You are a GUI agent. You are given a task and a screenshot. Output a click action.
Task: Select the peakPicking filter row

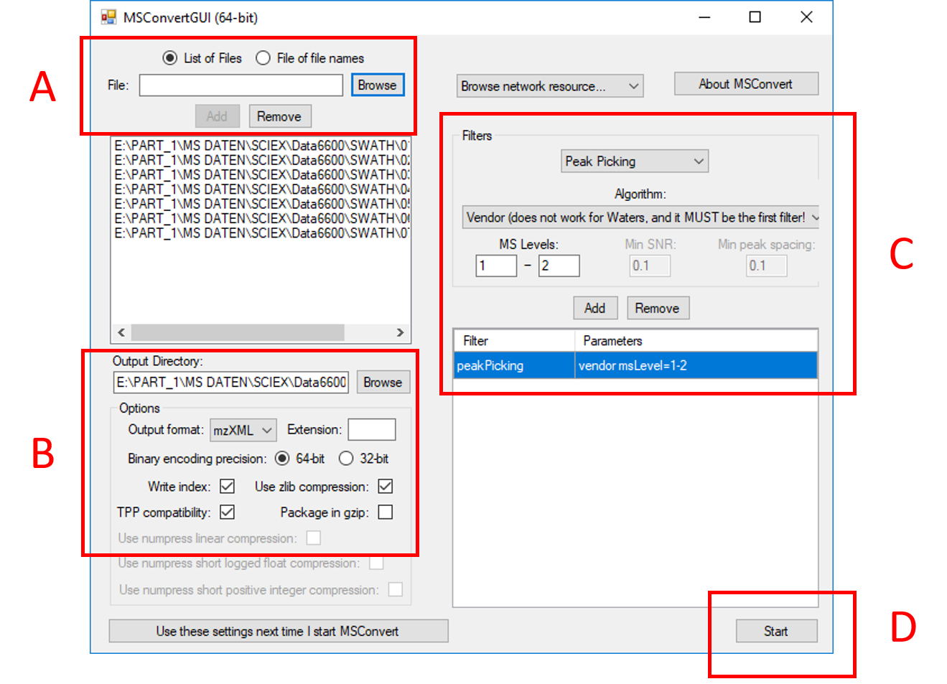click(x=635, y=365)
